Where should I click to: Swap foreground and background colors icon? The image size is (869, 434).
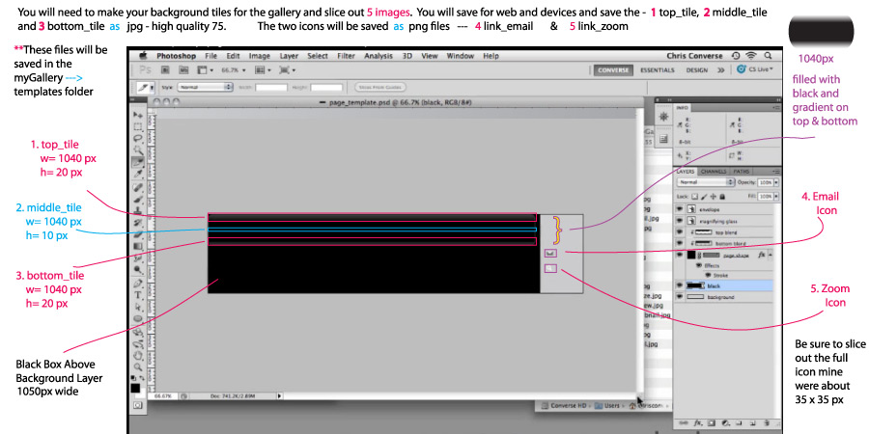142,380
